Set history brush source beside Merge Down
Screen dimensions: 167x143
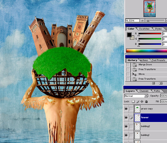click(x=128, y=65)
